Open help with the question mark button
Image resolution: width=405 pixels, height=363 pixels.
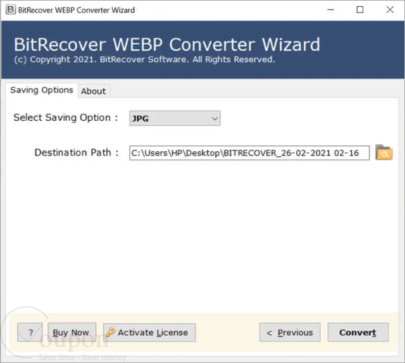30,332
